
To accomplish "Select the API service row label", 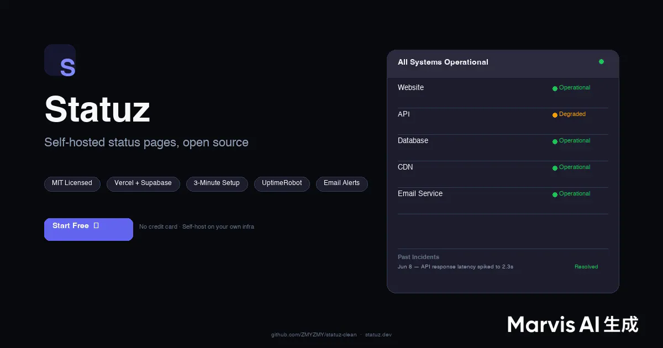I will pos(404,114).
